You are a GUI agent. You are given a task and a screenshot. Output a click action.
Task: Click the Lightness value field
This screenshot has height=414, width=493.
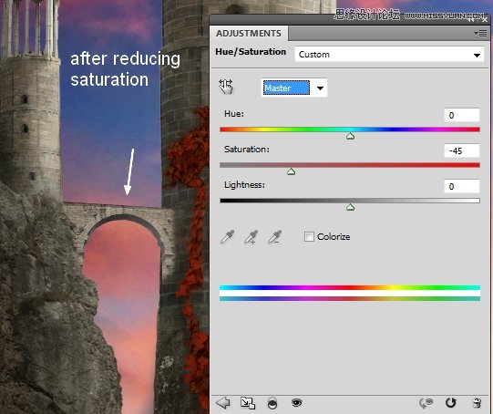[x=461, y=186]
